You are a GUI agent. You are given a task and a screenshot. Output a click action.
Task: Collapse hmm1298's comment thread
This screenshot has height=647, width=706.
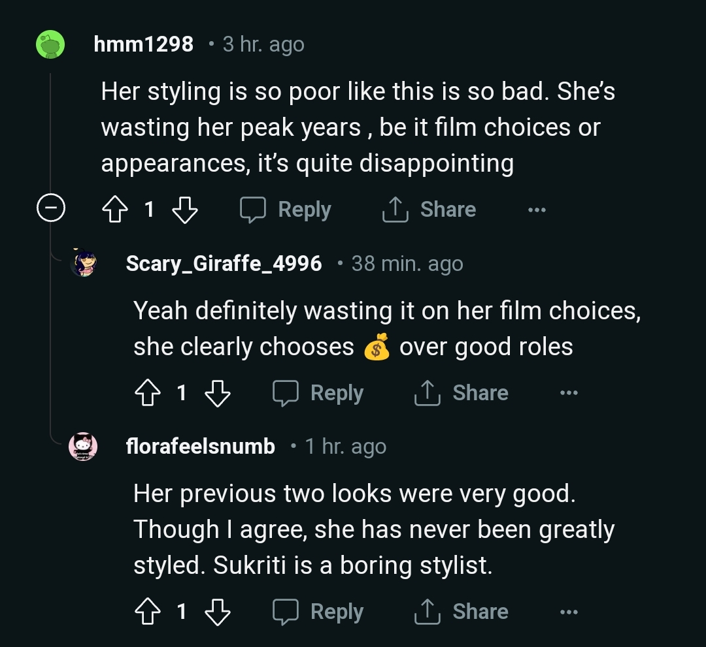(x=50, y=210)
